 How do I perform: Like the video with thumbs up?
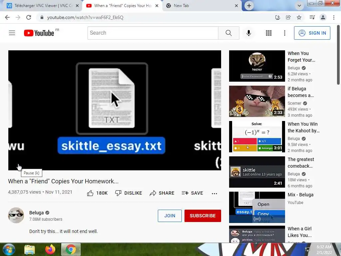coord(97,193)
